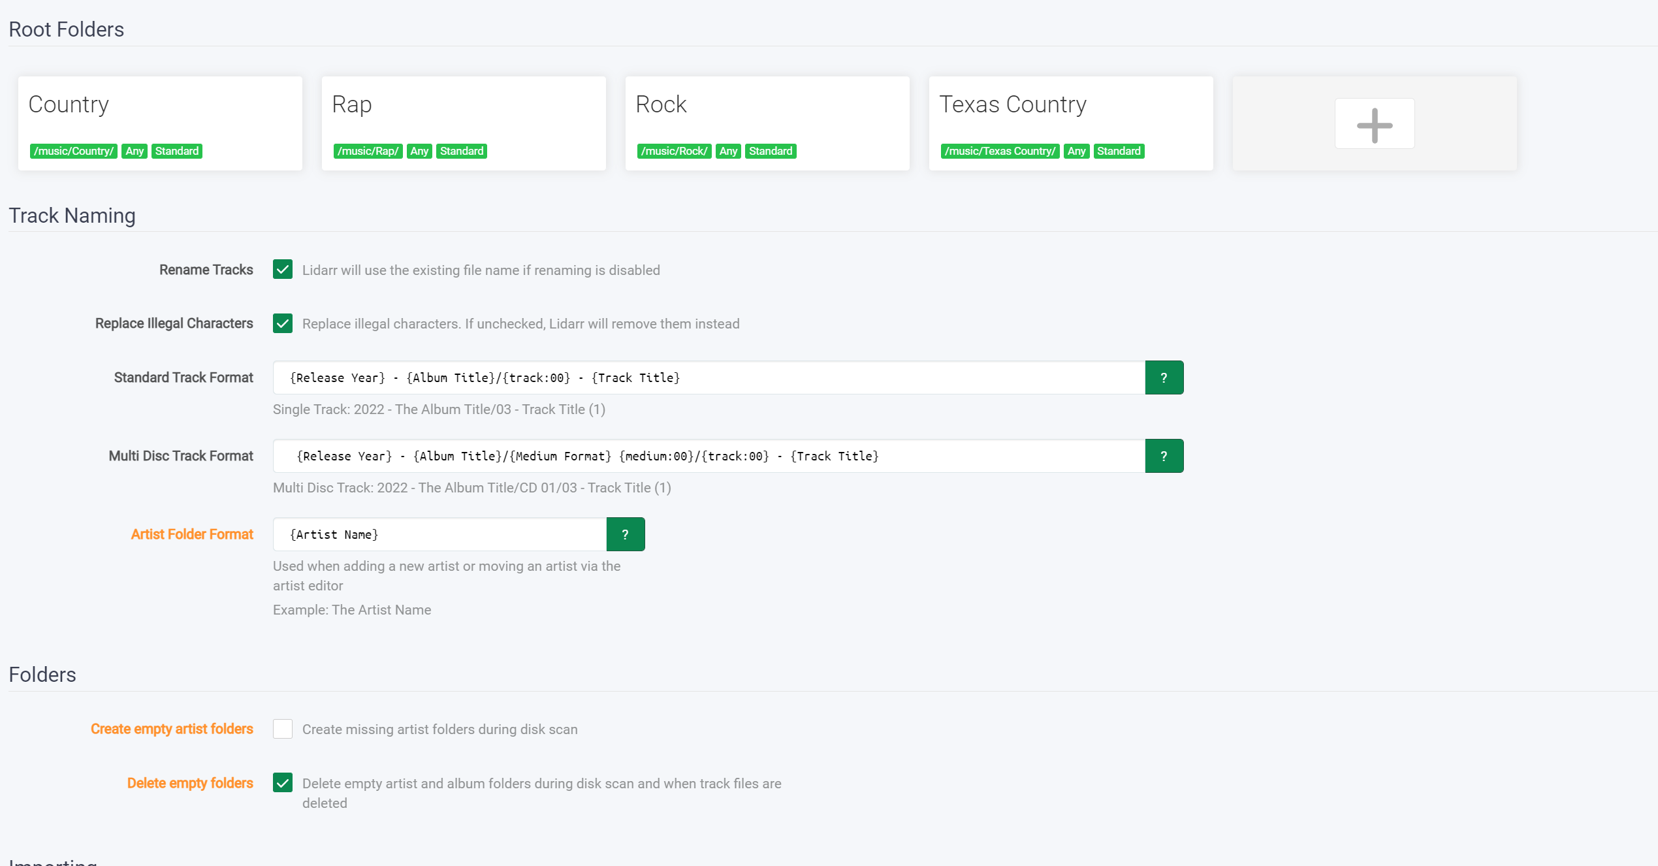Open the Multi Disc Track Format help
This screenshot has height=866, width=1658.
(1164, 456)
